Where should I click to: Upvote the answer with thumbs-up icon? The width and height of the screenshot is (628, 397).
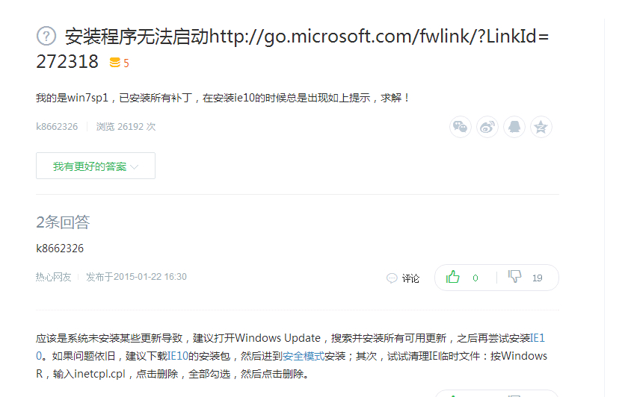453,278
